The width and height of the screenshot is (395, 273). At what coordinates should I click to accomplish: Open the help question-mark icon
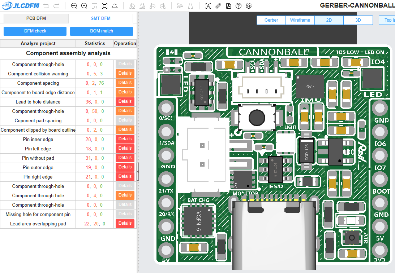tap(239, 6)
